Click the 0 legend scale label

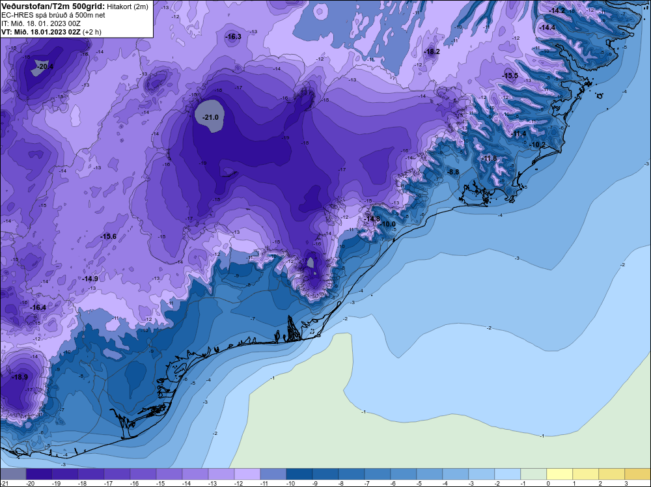[547, 483]
